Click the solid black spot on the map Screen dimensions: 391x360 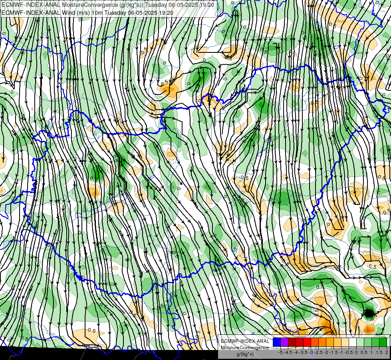coord(369,313)
